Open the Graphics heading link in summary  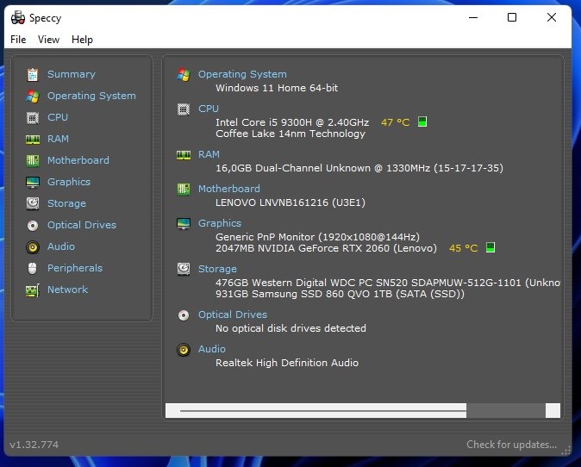tap(220, 223)
